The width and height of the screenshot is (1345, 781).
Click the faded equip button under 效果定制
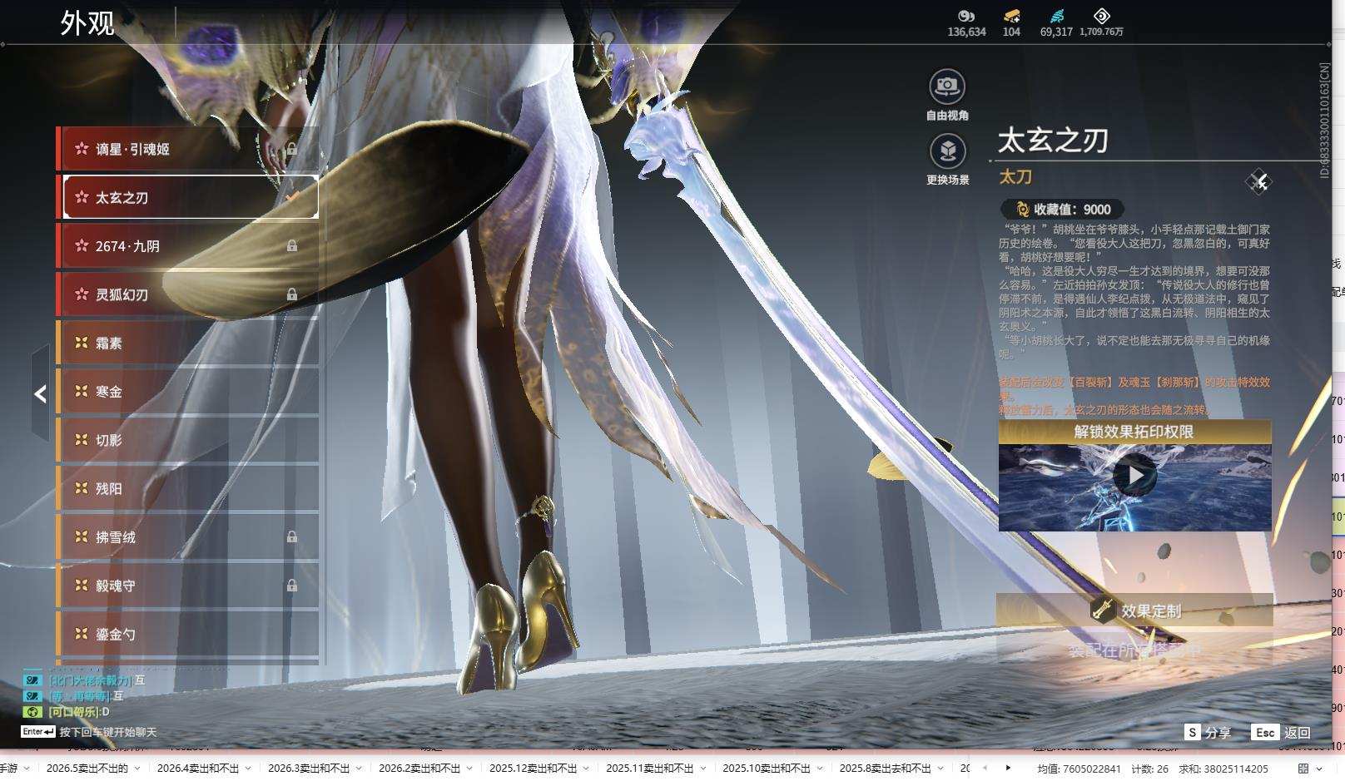[1134, 650]
